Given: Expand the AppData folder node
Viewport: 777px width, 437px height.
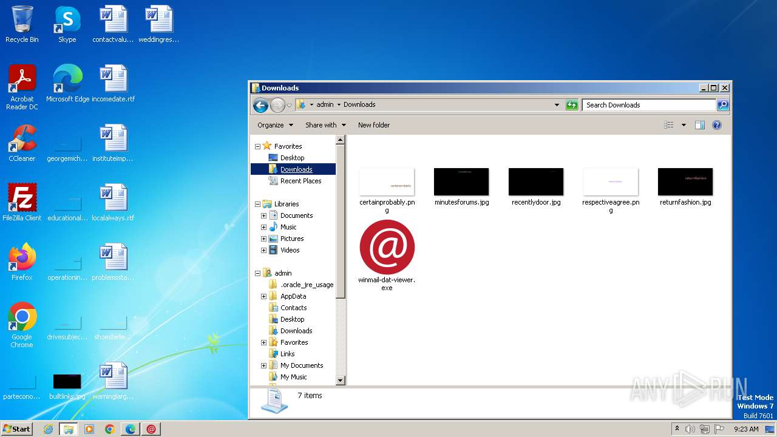Looking at the screenshot, I should coord(263,296).
